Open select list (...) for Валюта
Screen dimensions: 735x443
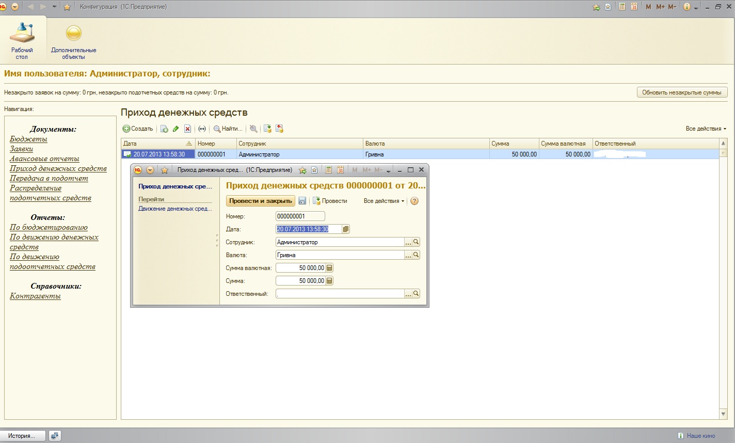(408, 255)
